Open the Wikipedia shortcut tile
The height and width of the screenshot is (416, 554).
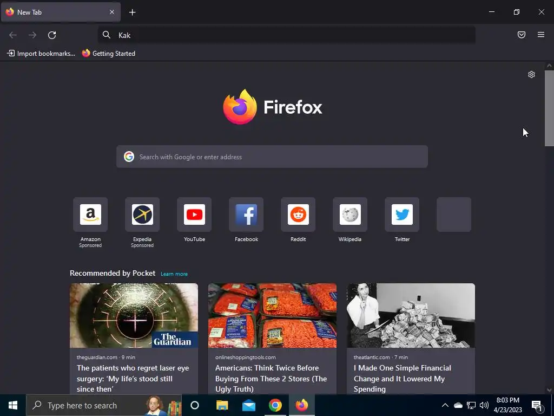pyautogui.click(x=350, y=214)
